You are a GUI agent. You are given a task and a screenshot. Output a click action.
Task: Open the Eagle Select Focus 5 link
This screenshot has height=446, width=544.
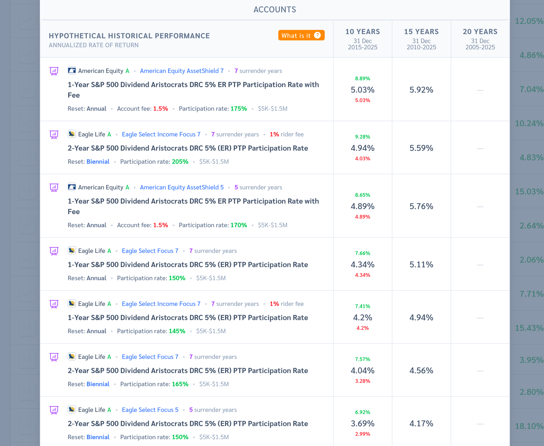[x=150, y=410]
